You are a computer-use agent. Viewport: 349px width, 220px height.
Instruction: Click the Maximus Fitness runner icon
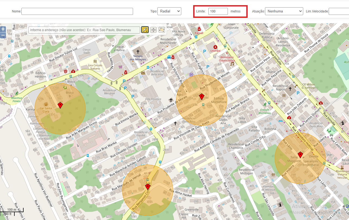(17, 93)
